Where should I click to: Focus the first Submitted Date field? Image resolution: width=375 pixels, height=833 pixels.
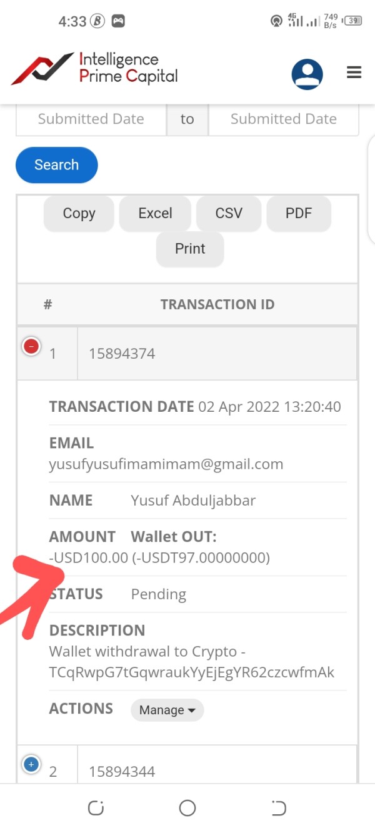pyautogui.click(x=91, y=119)
